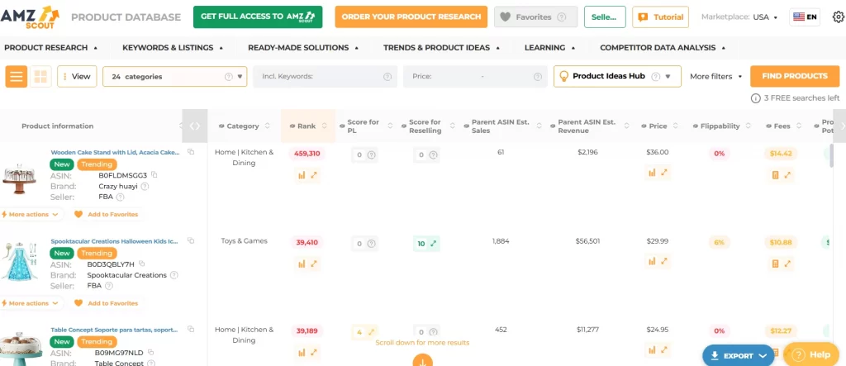This screenshot has width=846, height=366.
Task: Expand More actions for Spooktacular Creations product
Action: pos(32,303)
